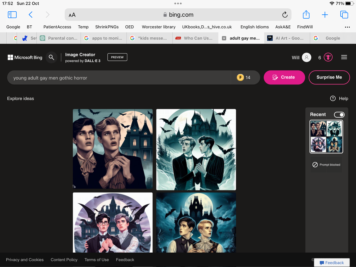Screen dimensions: 356x267
Task: Click the disabled Safari forward arrow
Action: tap(47, 15)
